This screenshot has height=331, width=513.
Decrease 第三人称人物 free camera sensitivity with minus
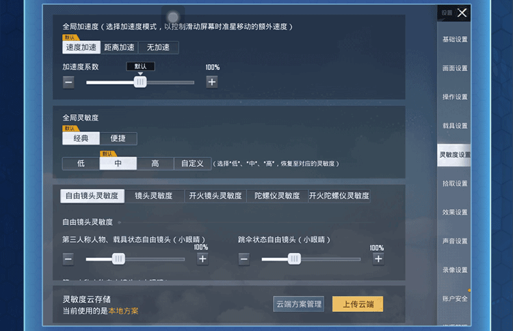point(68,259)
